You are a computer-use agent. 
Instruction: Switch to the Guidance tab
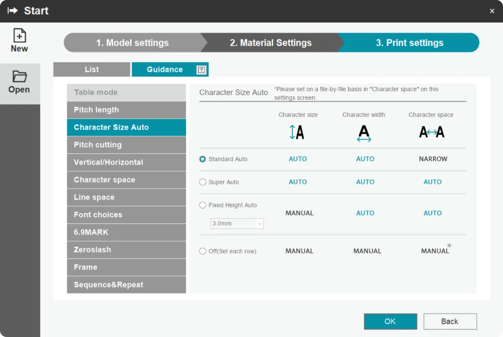(170, 70)
